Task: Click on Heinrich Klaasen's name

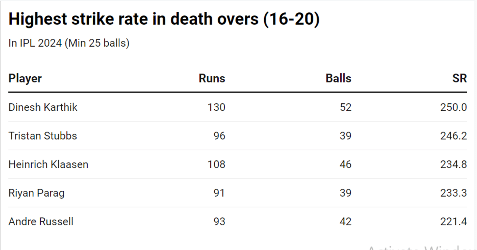Action: click(48, 164)
